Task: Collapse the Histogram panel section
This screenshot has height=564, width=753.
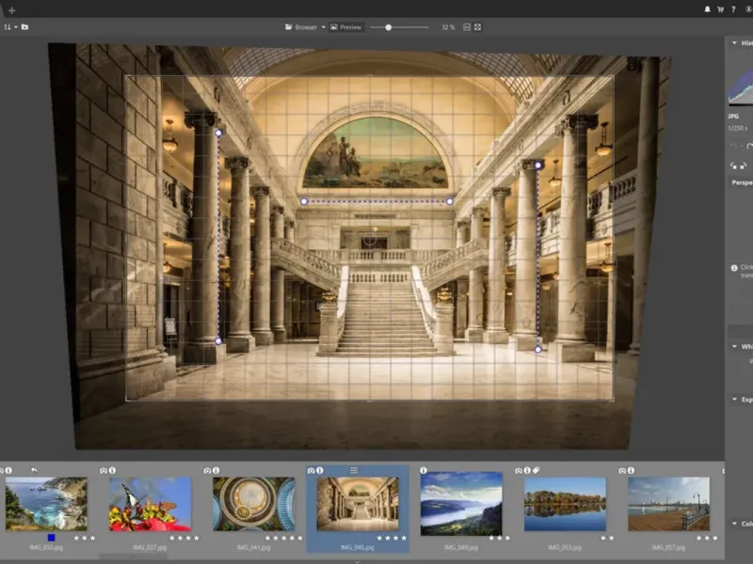Action: pos(734,43)
